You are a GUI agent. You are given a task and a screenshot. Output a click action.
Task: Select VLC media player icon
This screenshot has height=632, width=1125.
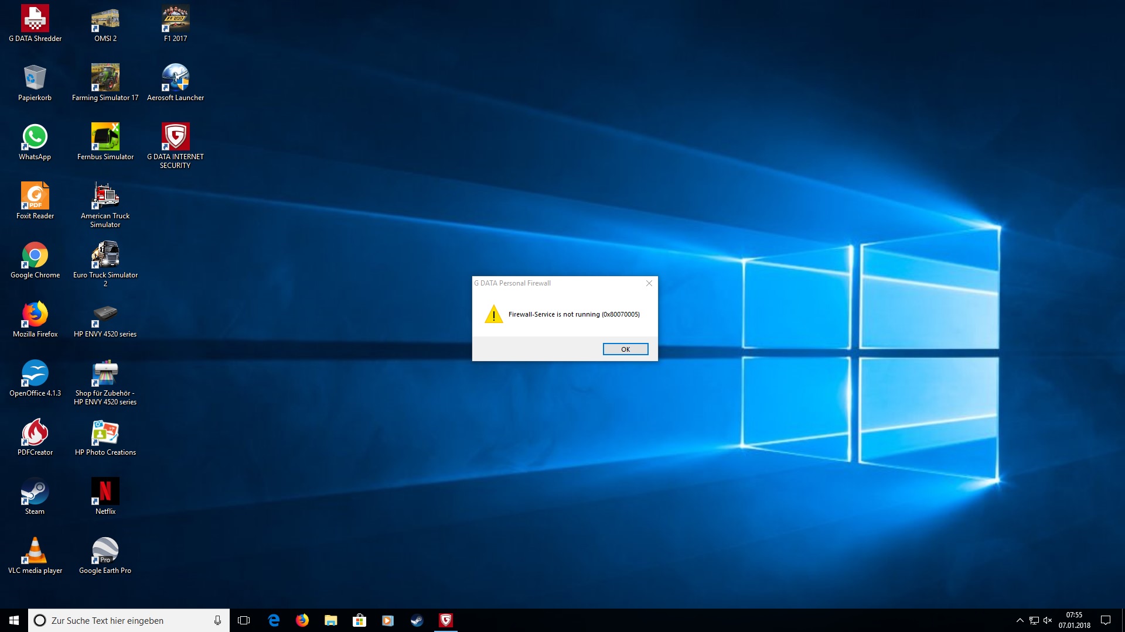point(35,551)
